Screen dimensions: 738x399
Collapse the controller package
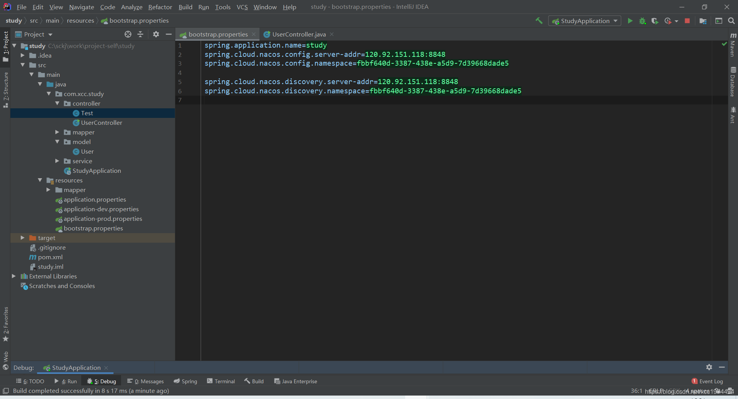tap(57, 103)
